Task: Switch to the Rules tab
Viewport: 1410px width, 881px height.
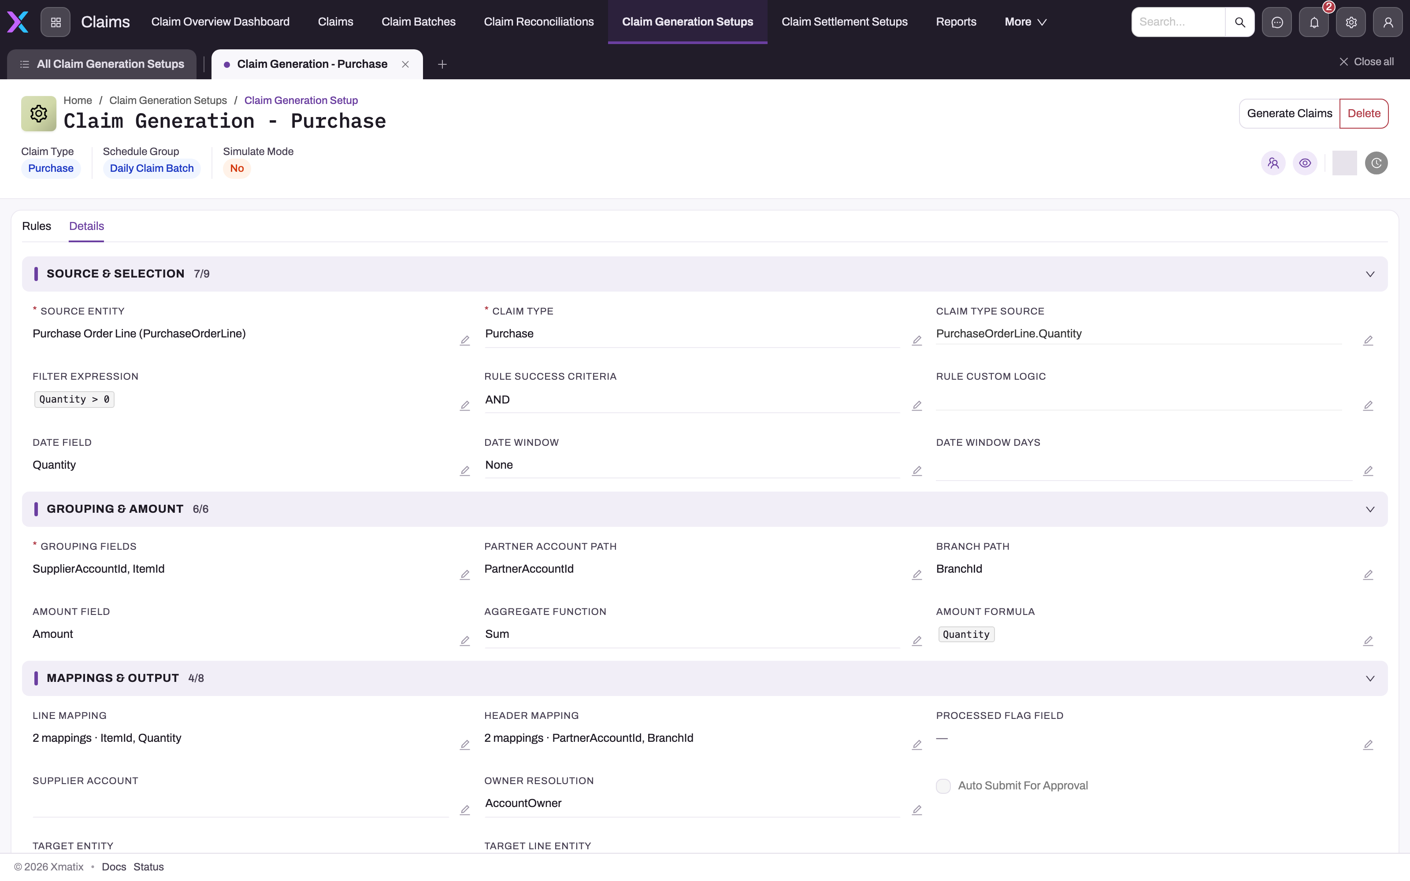Action: click(37, 226)
